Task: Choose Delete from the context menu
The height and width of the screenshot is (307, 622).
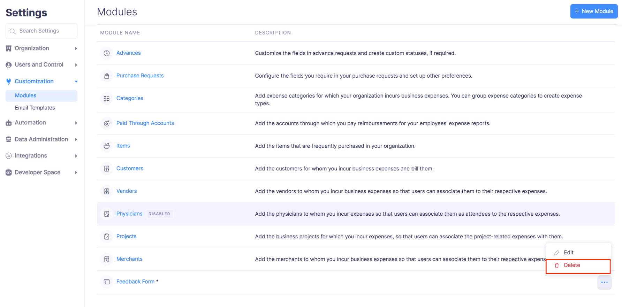Action: coord(572,265)
